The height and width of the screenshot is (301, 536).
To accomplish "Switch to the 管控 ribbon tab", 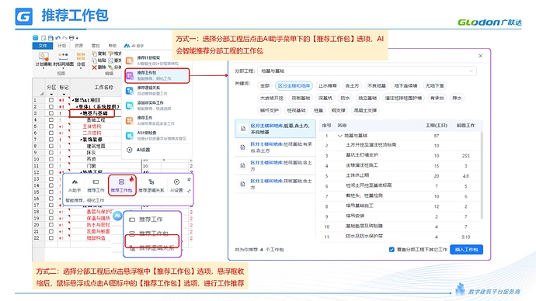I will pyautogui.click(x=96, y=46).
